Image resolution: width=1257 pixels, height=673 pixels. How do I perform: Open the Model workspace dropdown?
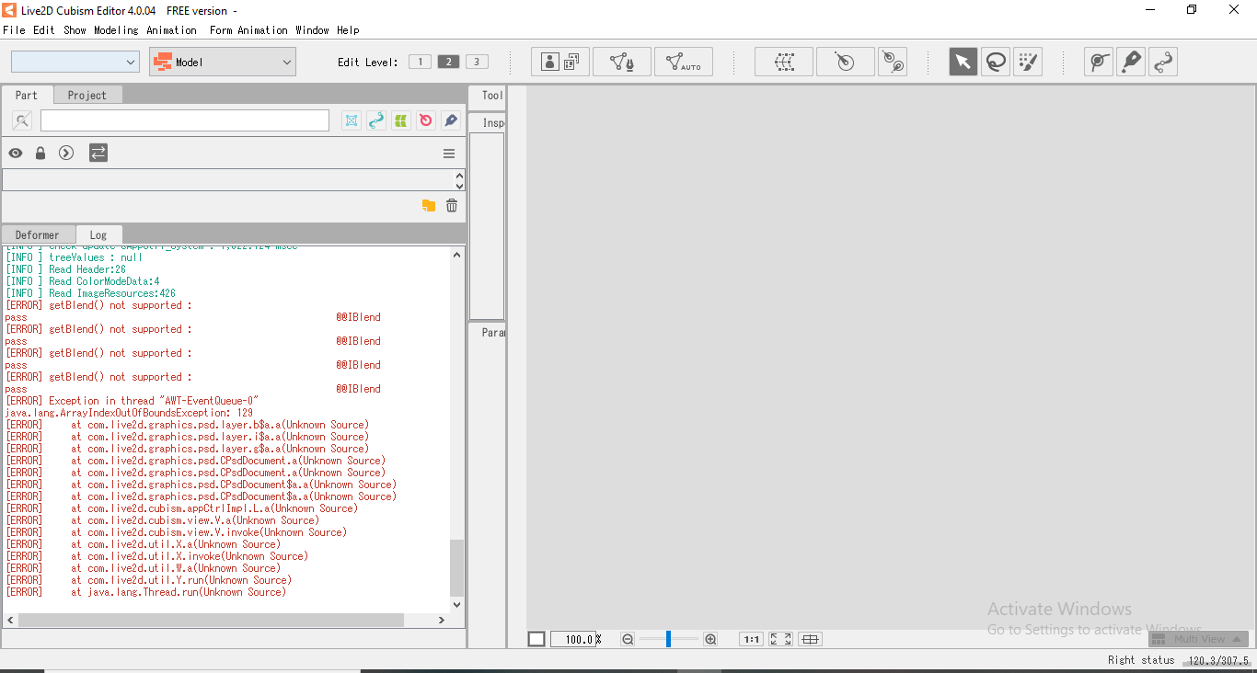tap(223, 62)
